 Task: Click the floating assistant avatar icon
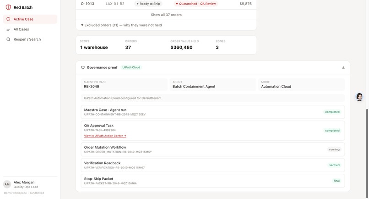[359, 97]
